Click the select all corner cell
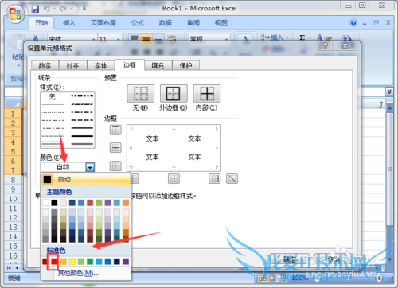The width and height of the screenshot is (398, 288). coord(14,104)
